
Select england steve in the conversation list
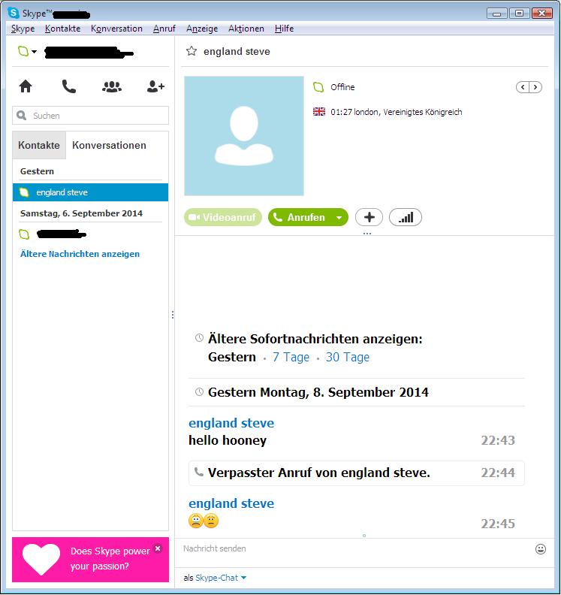pyautogui.click(x=90, y=192)
